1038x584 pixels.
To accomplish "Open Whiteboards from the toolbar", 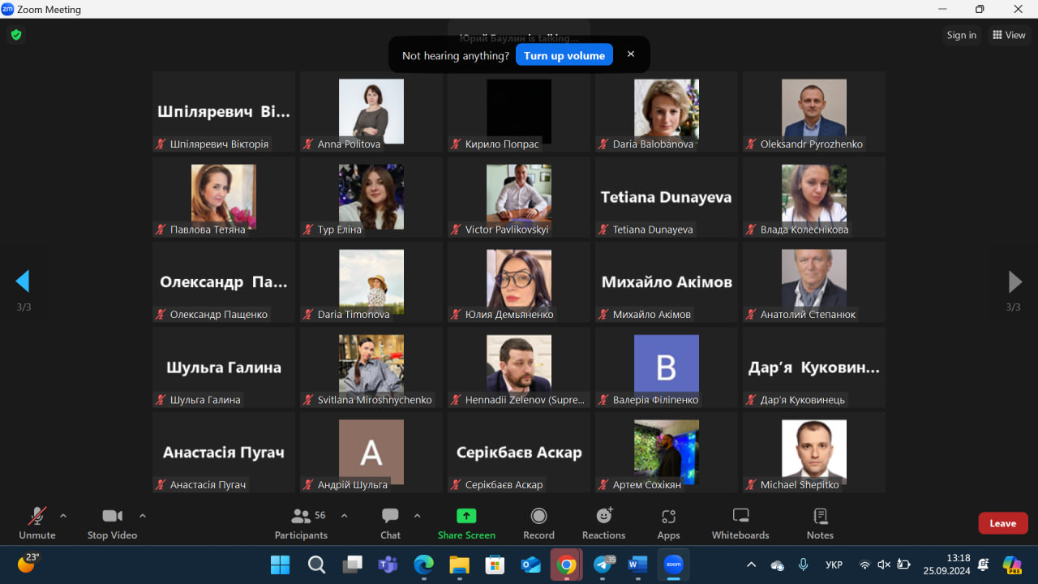I will point(740,522).
